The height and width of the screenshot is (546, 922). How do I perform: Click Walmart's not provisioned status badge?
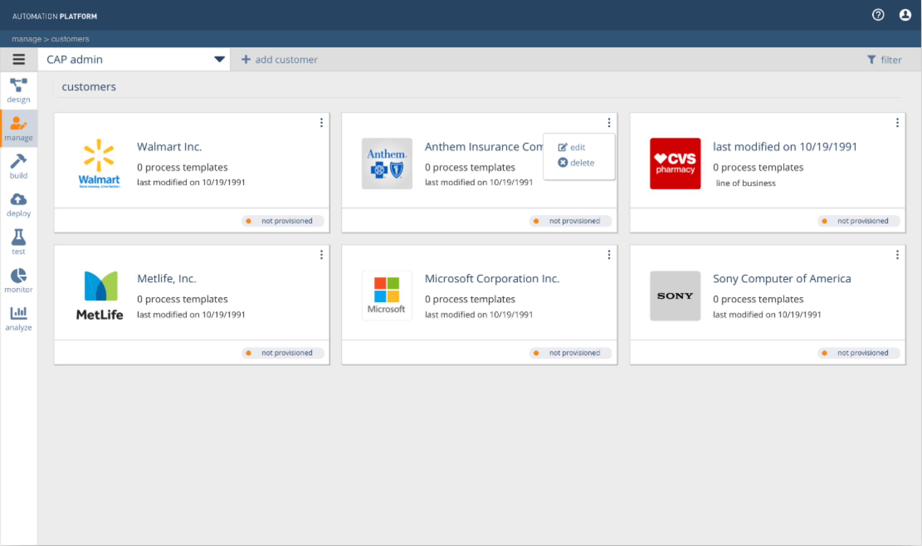point(283,221)
